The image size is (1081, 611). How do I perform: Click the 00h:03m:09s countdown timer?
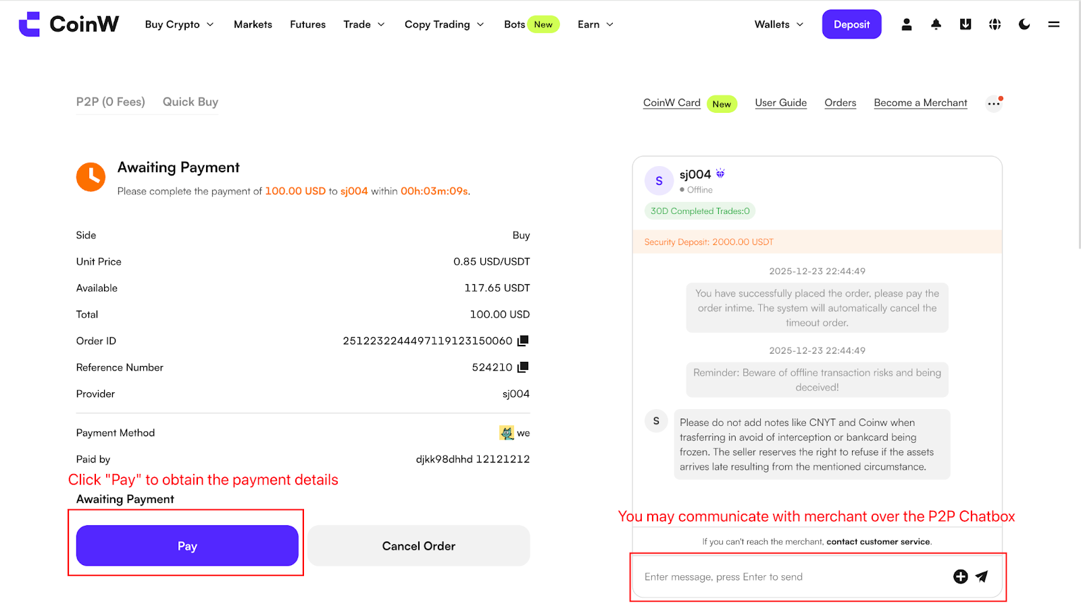(x=434, y=191)
